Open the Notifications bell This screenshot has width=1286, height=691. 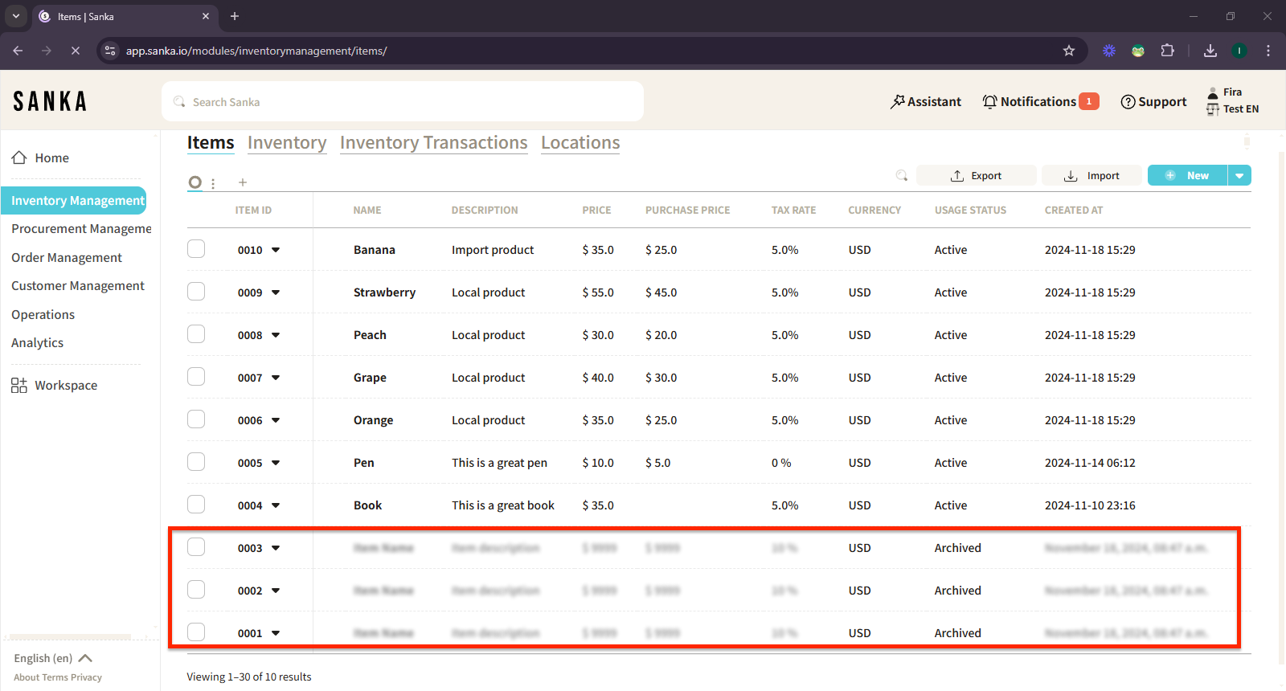pos(990,101)
